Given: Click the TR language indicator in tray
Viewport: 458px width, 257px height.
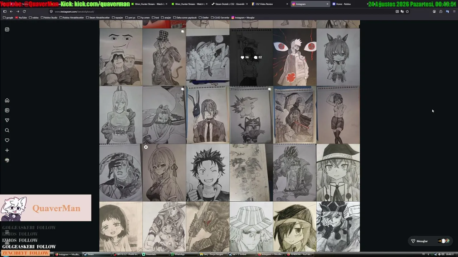Looking at the screenshot, I should [x=424, y=255].
